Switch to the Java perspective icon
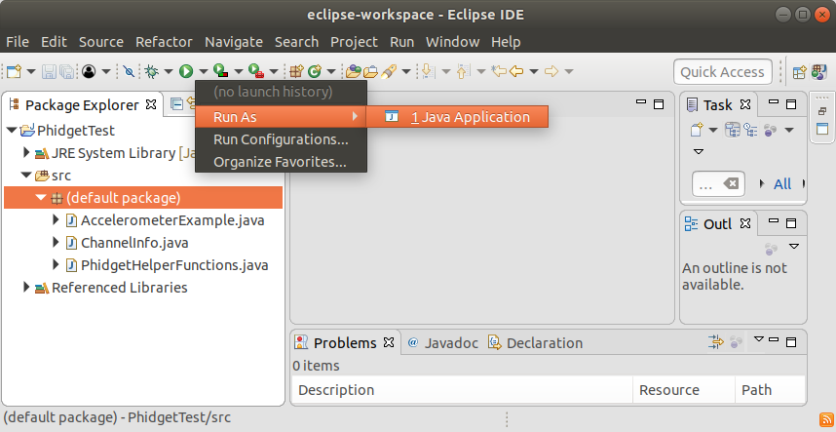This screenshot has height=432, width=836. 818,72
